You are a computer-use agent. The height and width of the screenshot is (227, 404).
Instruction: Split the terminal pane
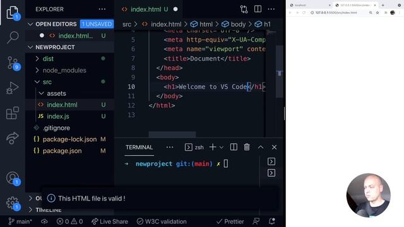pos(234,147)
